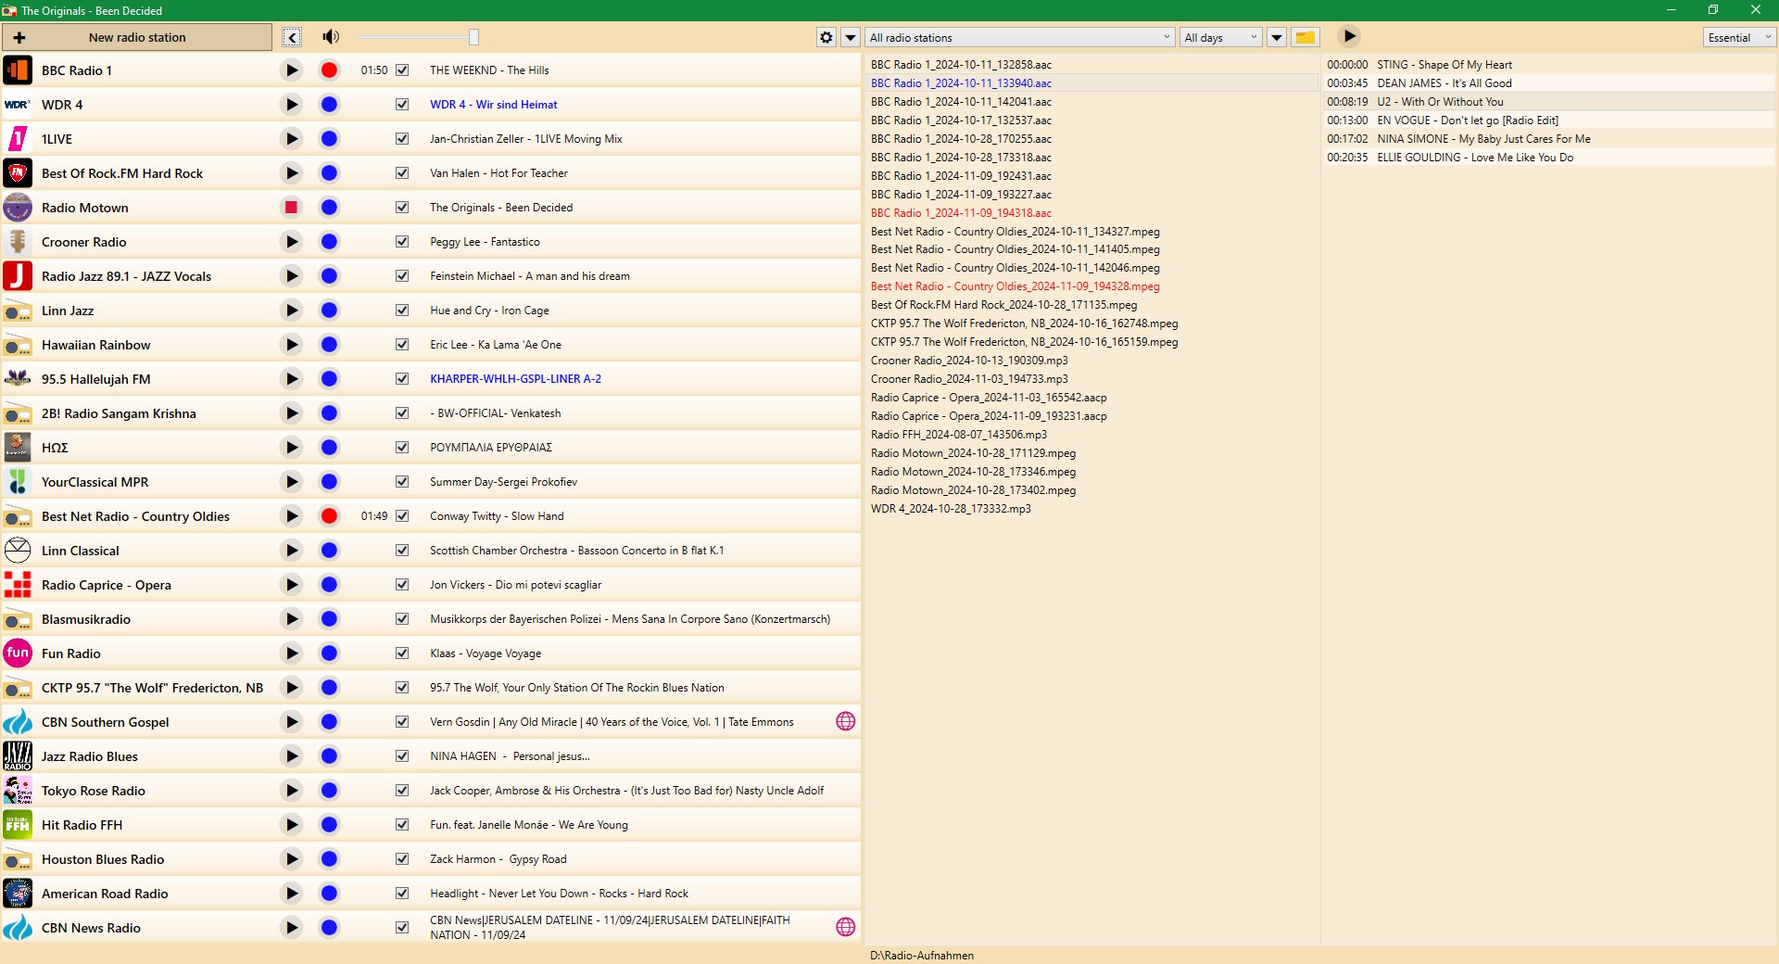Screen dimensions: 1779x964
Task: Click the Hit Radio FFH logo
Action: click(x=18, y=825)
